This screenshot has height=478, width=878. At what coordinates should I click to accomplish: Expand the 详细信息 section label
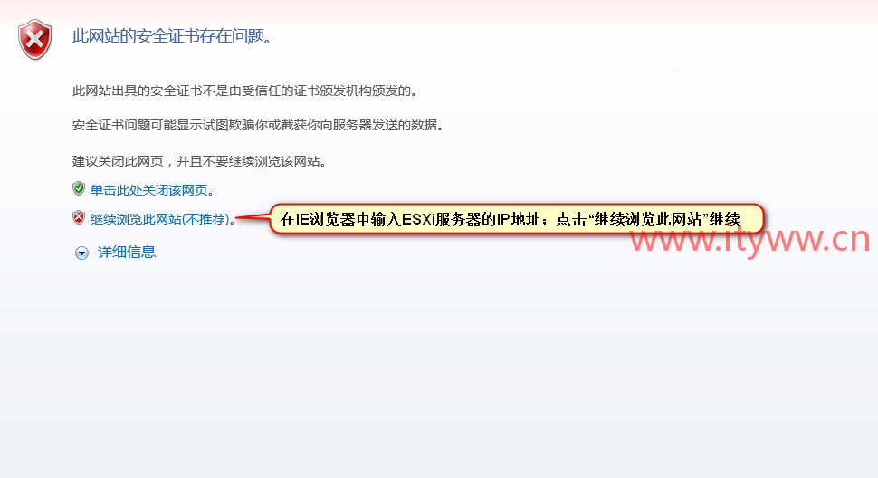click(127, 253)
